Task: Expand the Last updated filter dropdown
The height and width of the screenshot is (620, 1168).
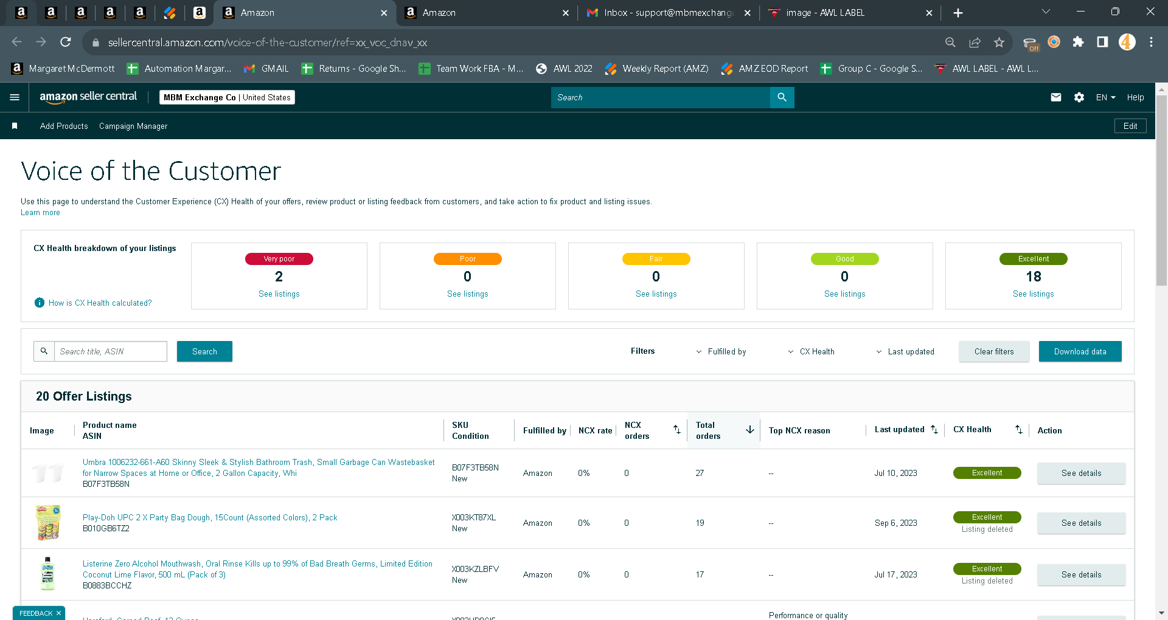Action: tap(905, 351)
